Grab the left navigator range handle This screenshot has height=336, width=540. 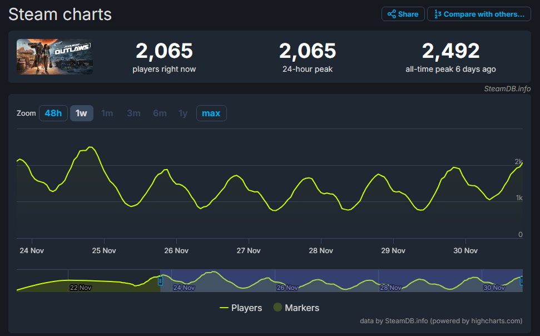point(160,281)
